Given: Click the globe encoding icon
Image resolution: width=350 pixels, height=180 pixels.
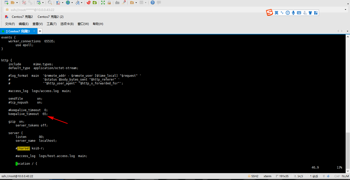Looking at the screenshot, I should pos(68,3).
